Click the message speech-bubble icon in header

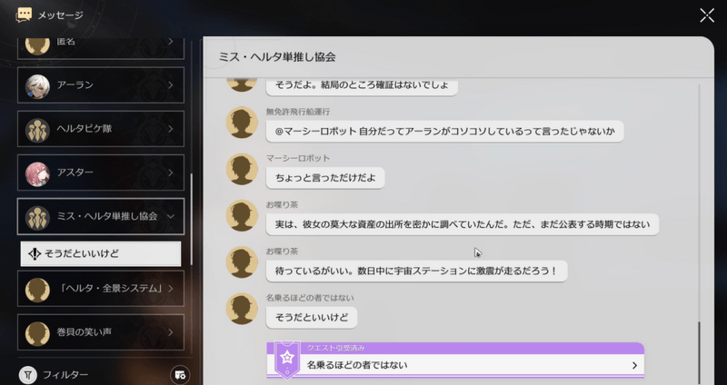tap(25, 15)
